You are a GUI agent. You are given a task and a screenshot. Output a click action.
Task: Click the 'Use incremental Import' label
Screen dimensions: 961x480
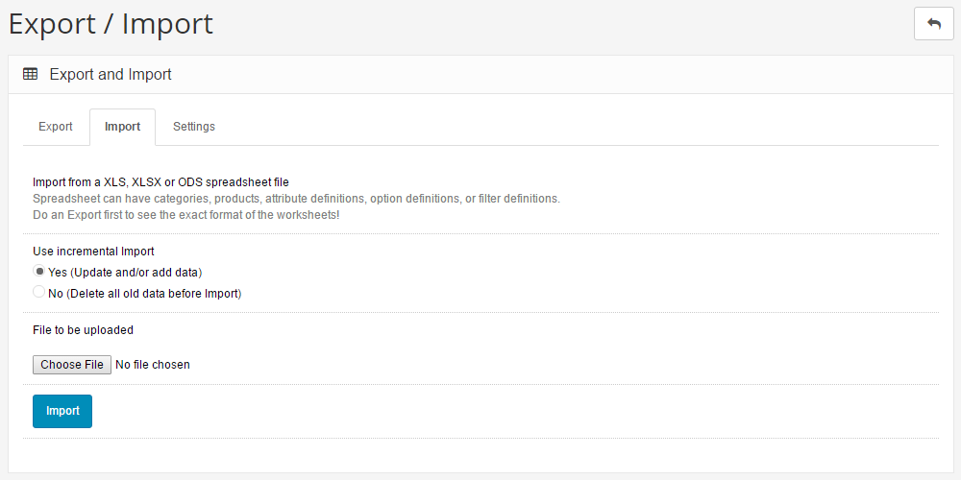(x=93, y=251)
